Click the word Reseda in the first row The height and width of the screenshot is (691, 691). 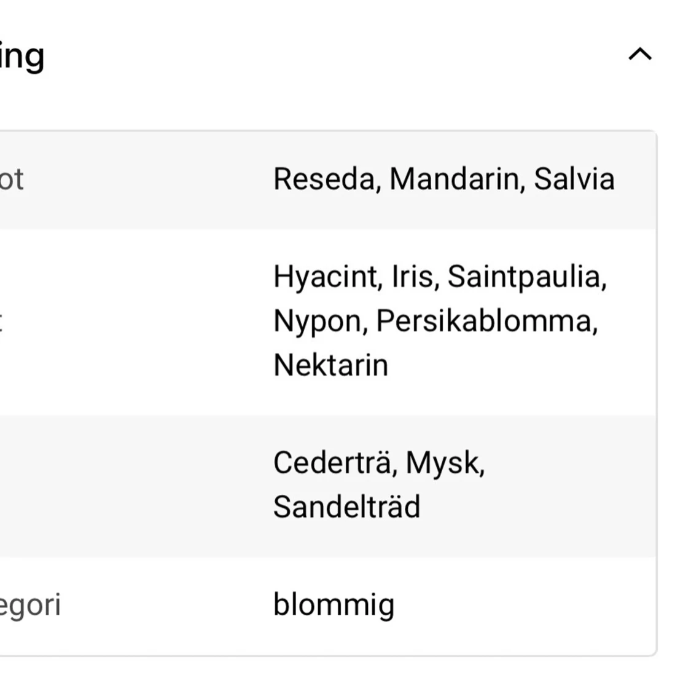(323, 180)
